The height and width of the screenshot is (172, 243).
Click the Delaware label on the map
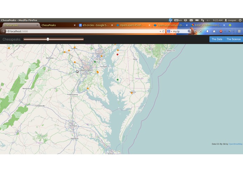pyautogui.click(x=139, y=79)
